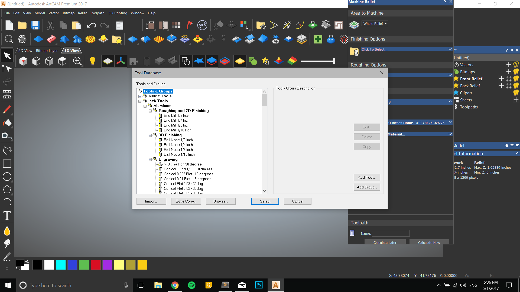Viewport: 520px width, 292px height.
Task: Choose the red Paint brush tool
Action: pyautogui.click(x=7, y=109)
